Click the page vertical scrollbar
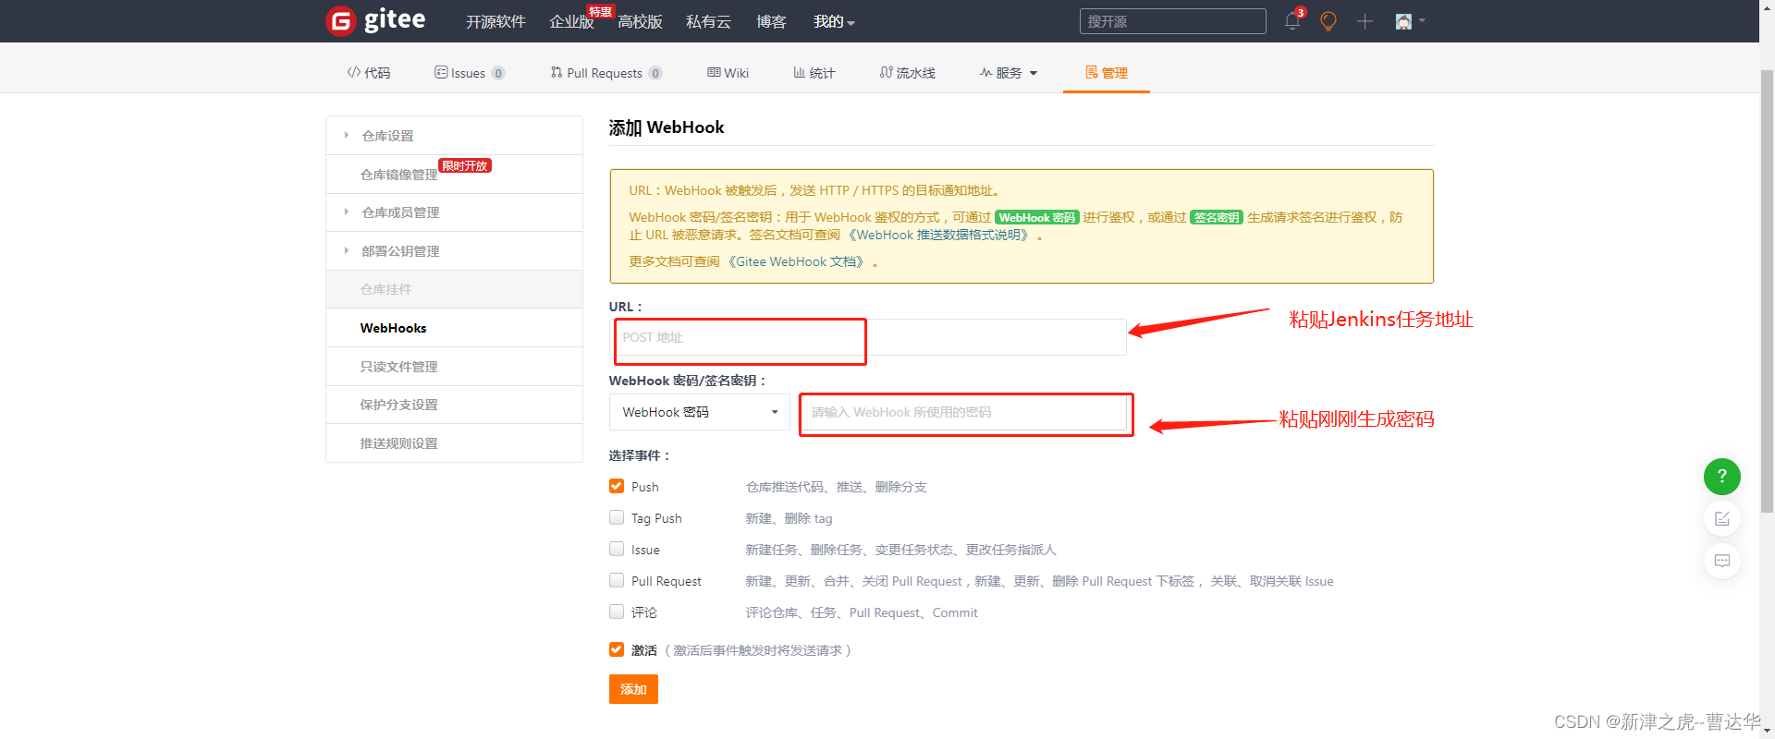Viewport: 1775px width, 739px height. point(1767,291)
